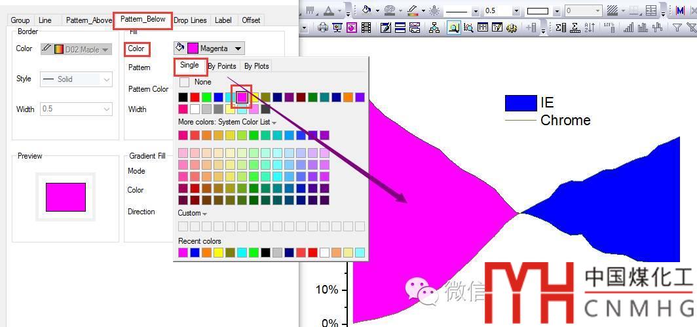Expand the System Color List options

coord(274,123)
